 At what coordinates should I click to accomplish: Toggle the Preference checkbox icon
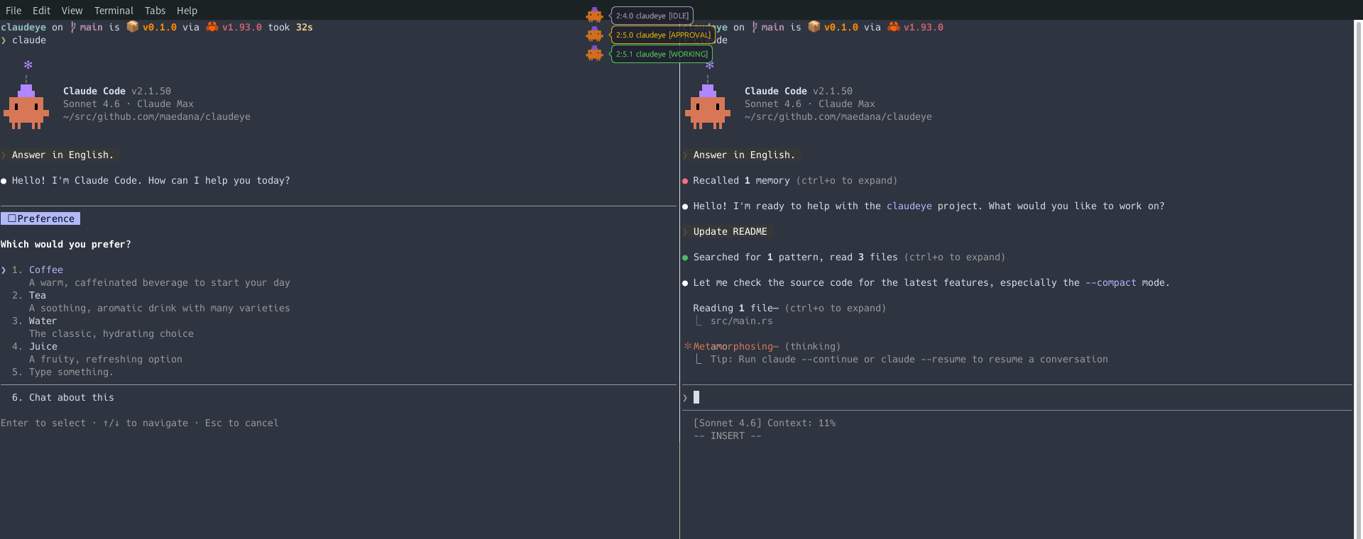tap(11, 218)
